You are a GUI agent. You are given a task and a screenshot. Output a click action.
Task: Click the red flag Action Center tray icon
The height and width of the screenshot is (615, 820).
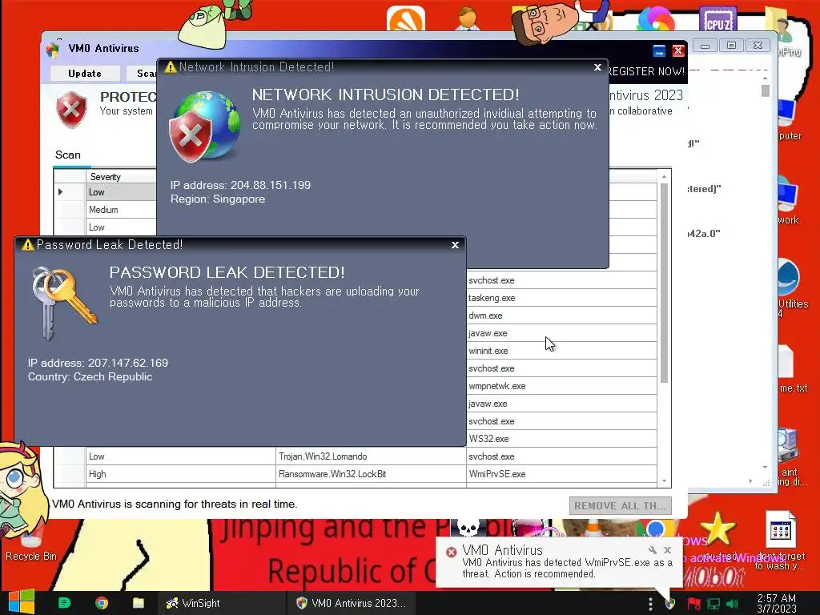click(693, 604)
